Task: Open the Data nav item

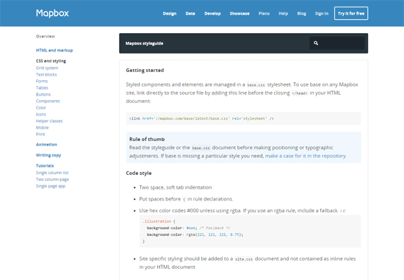Action: 190,13
